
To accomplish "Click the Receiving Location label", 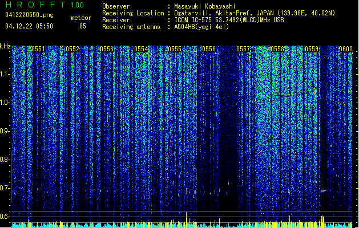I will coord(133,13).
